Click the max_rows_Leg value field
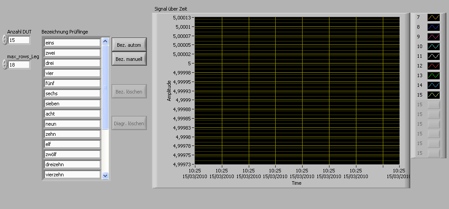The height and width of the screenshot is (209, 449). [19, 65]
